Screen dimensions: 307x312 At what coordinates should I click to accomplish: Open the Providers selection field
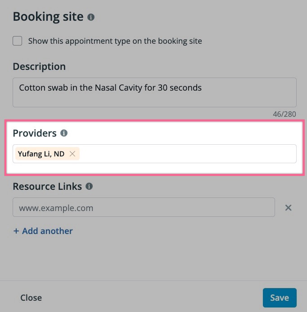tap(187, 154)
